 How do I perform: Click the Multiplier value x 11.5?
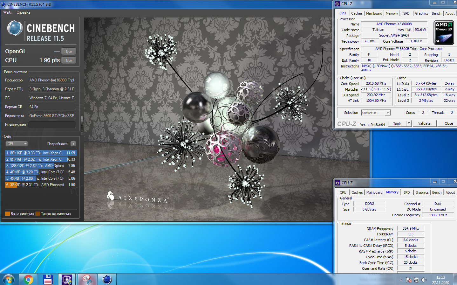tap(376, 89)
